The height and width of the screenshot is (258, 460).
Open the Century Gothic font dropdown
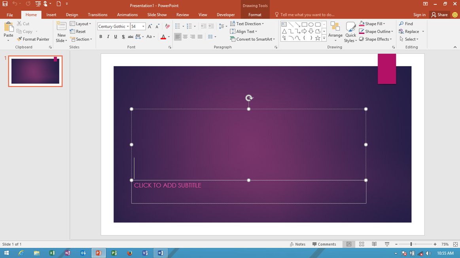[x=128, y=26]
